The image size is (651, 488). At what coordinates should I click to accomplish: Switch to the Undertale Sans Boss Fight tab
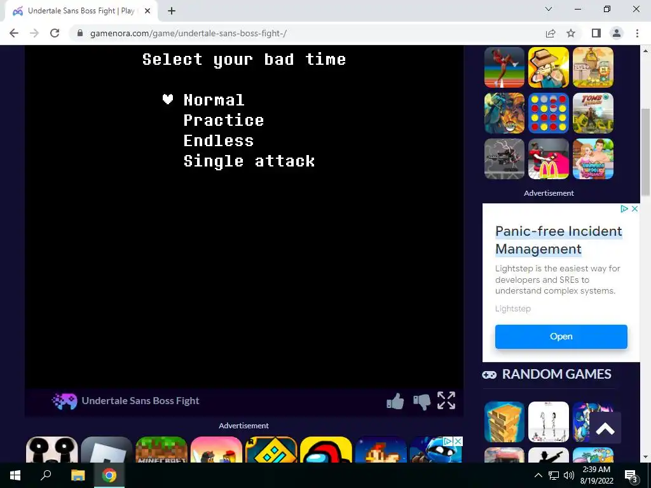(81, 11)
